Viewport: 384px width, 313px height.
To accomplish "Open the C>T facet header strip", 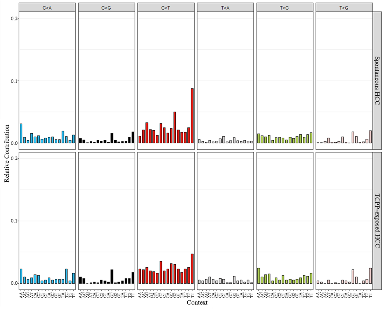I will (166, 7).
